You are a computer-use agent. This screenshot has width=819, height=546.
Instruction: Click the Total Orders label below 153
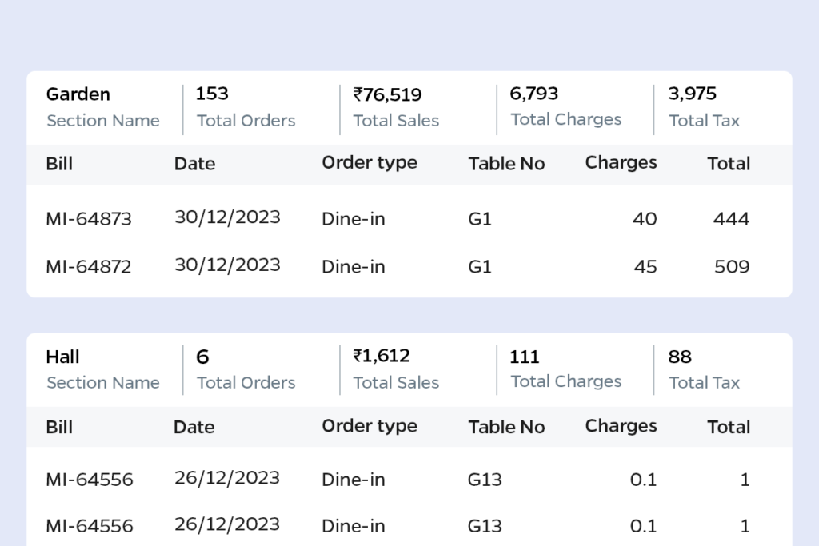(246, 121)
